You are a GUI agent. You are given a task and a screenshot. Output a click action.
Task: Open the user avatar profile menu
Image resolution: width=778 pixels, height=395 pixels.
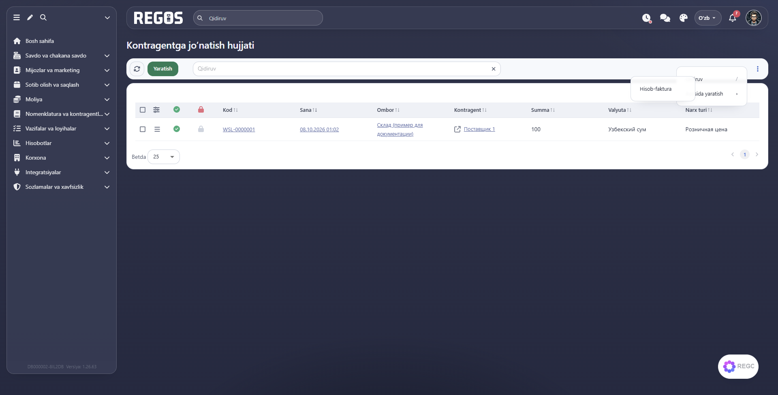point(754,18)
